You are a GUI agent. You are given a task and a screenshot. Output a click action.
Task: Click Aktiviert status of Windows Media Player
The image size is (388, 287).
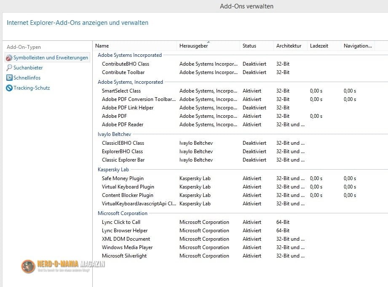(252, 247)
